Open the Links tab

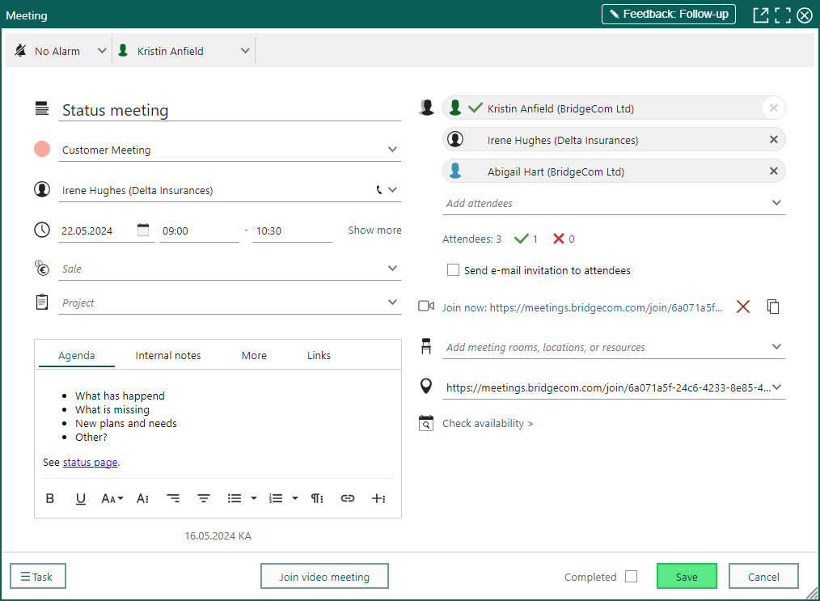click(x=319, y=356)
